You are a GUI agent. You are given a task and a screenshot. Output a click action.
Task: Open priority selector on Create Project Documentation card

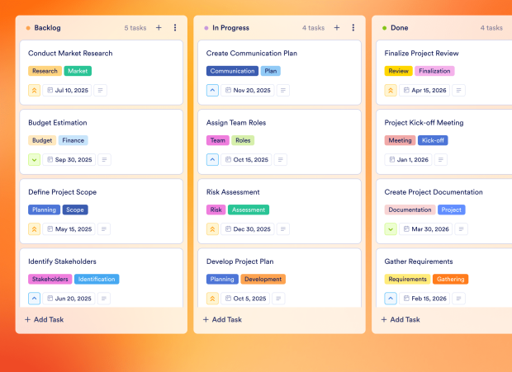391,229
